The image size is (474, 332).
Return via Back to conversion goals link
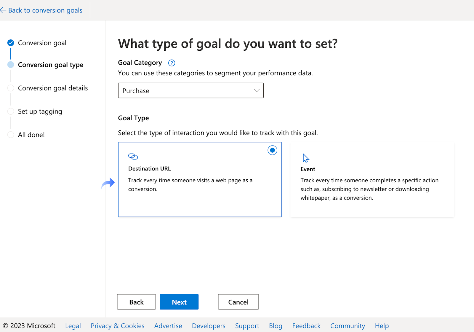pyautogui.click(x=45, y=10)
